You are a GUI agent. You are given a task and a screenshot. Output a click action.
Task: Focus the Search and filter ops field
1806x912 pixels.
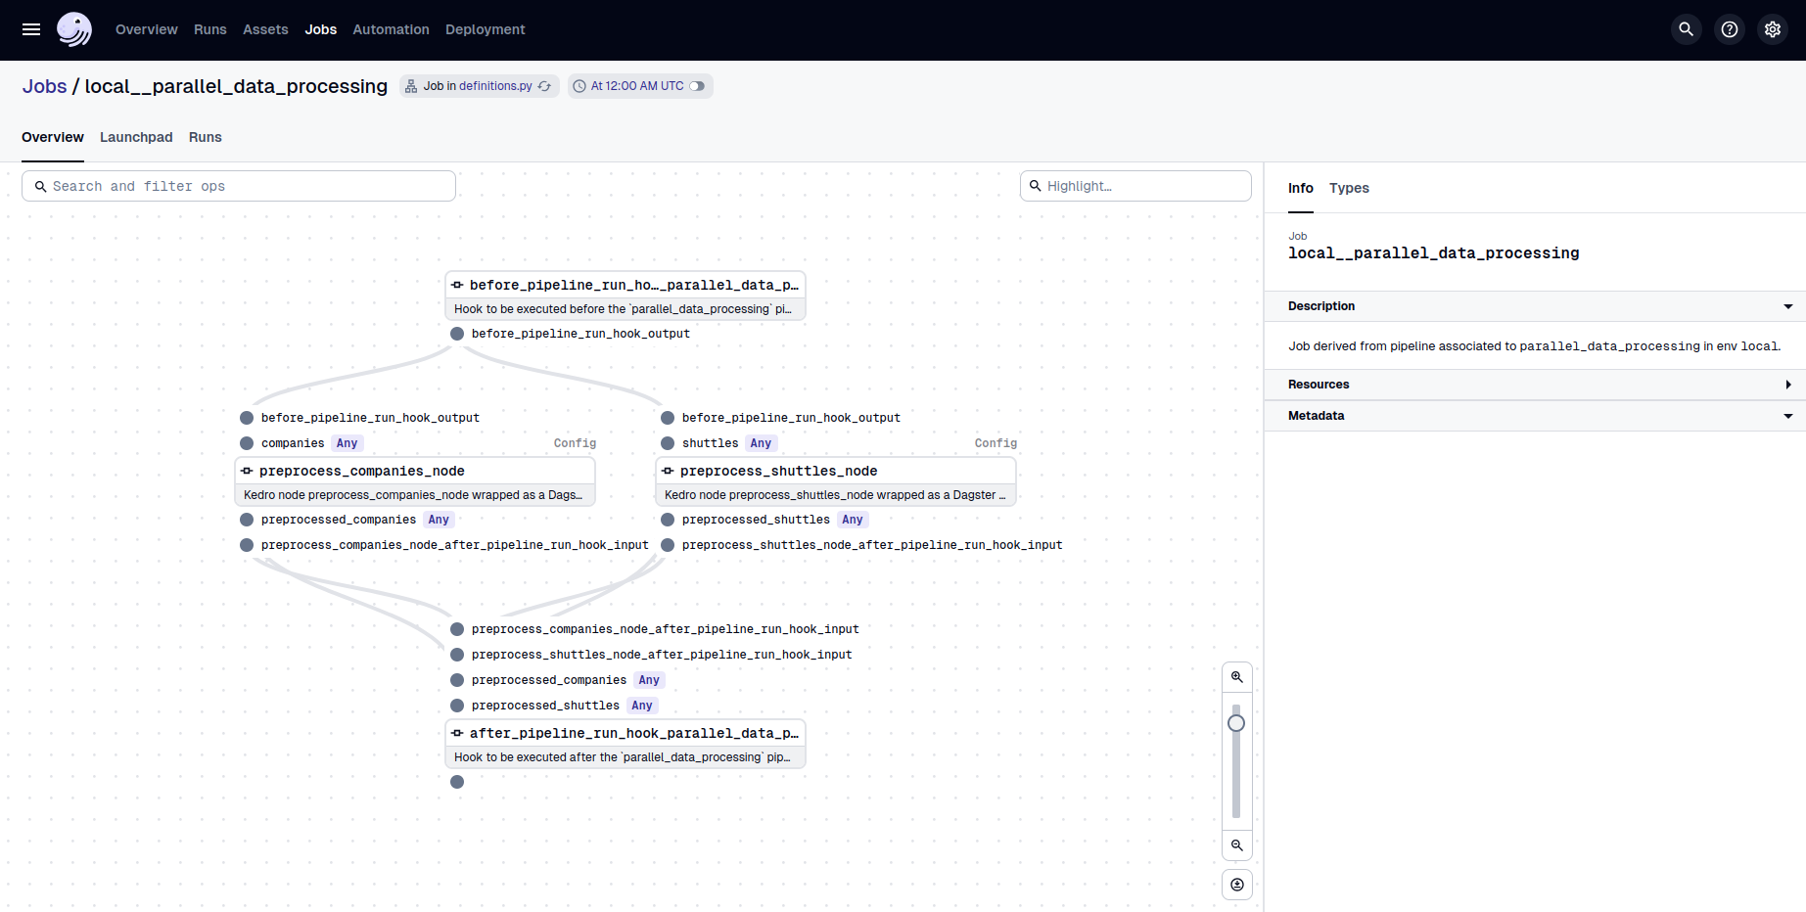239,186
